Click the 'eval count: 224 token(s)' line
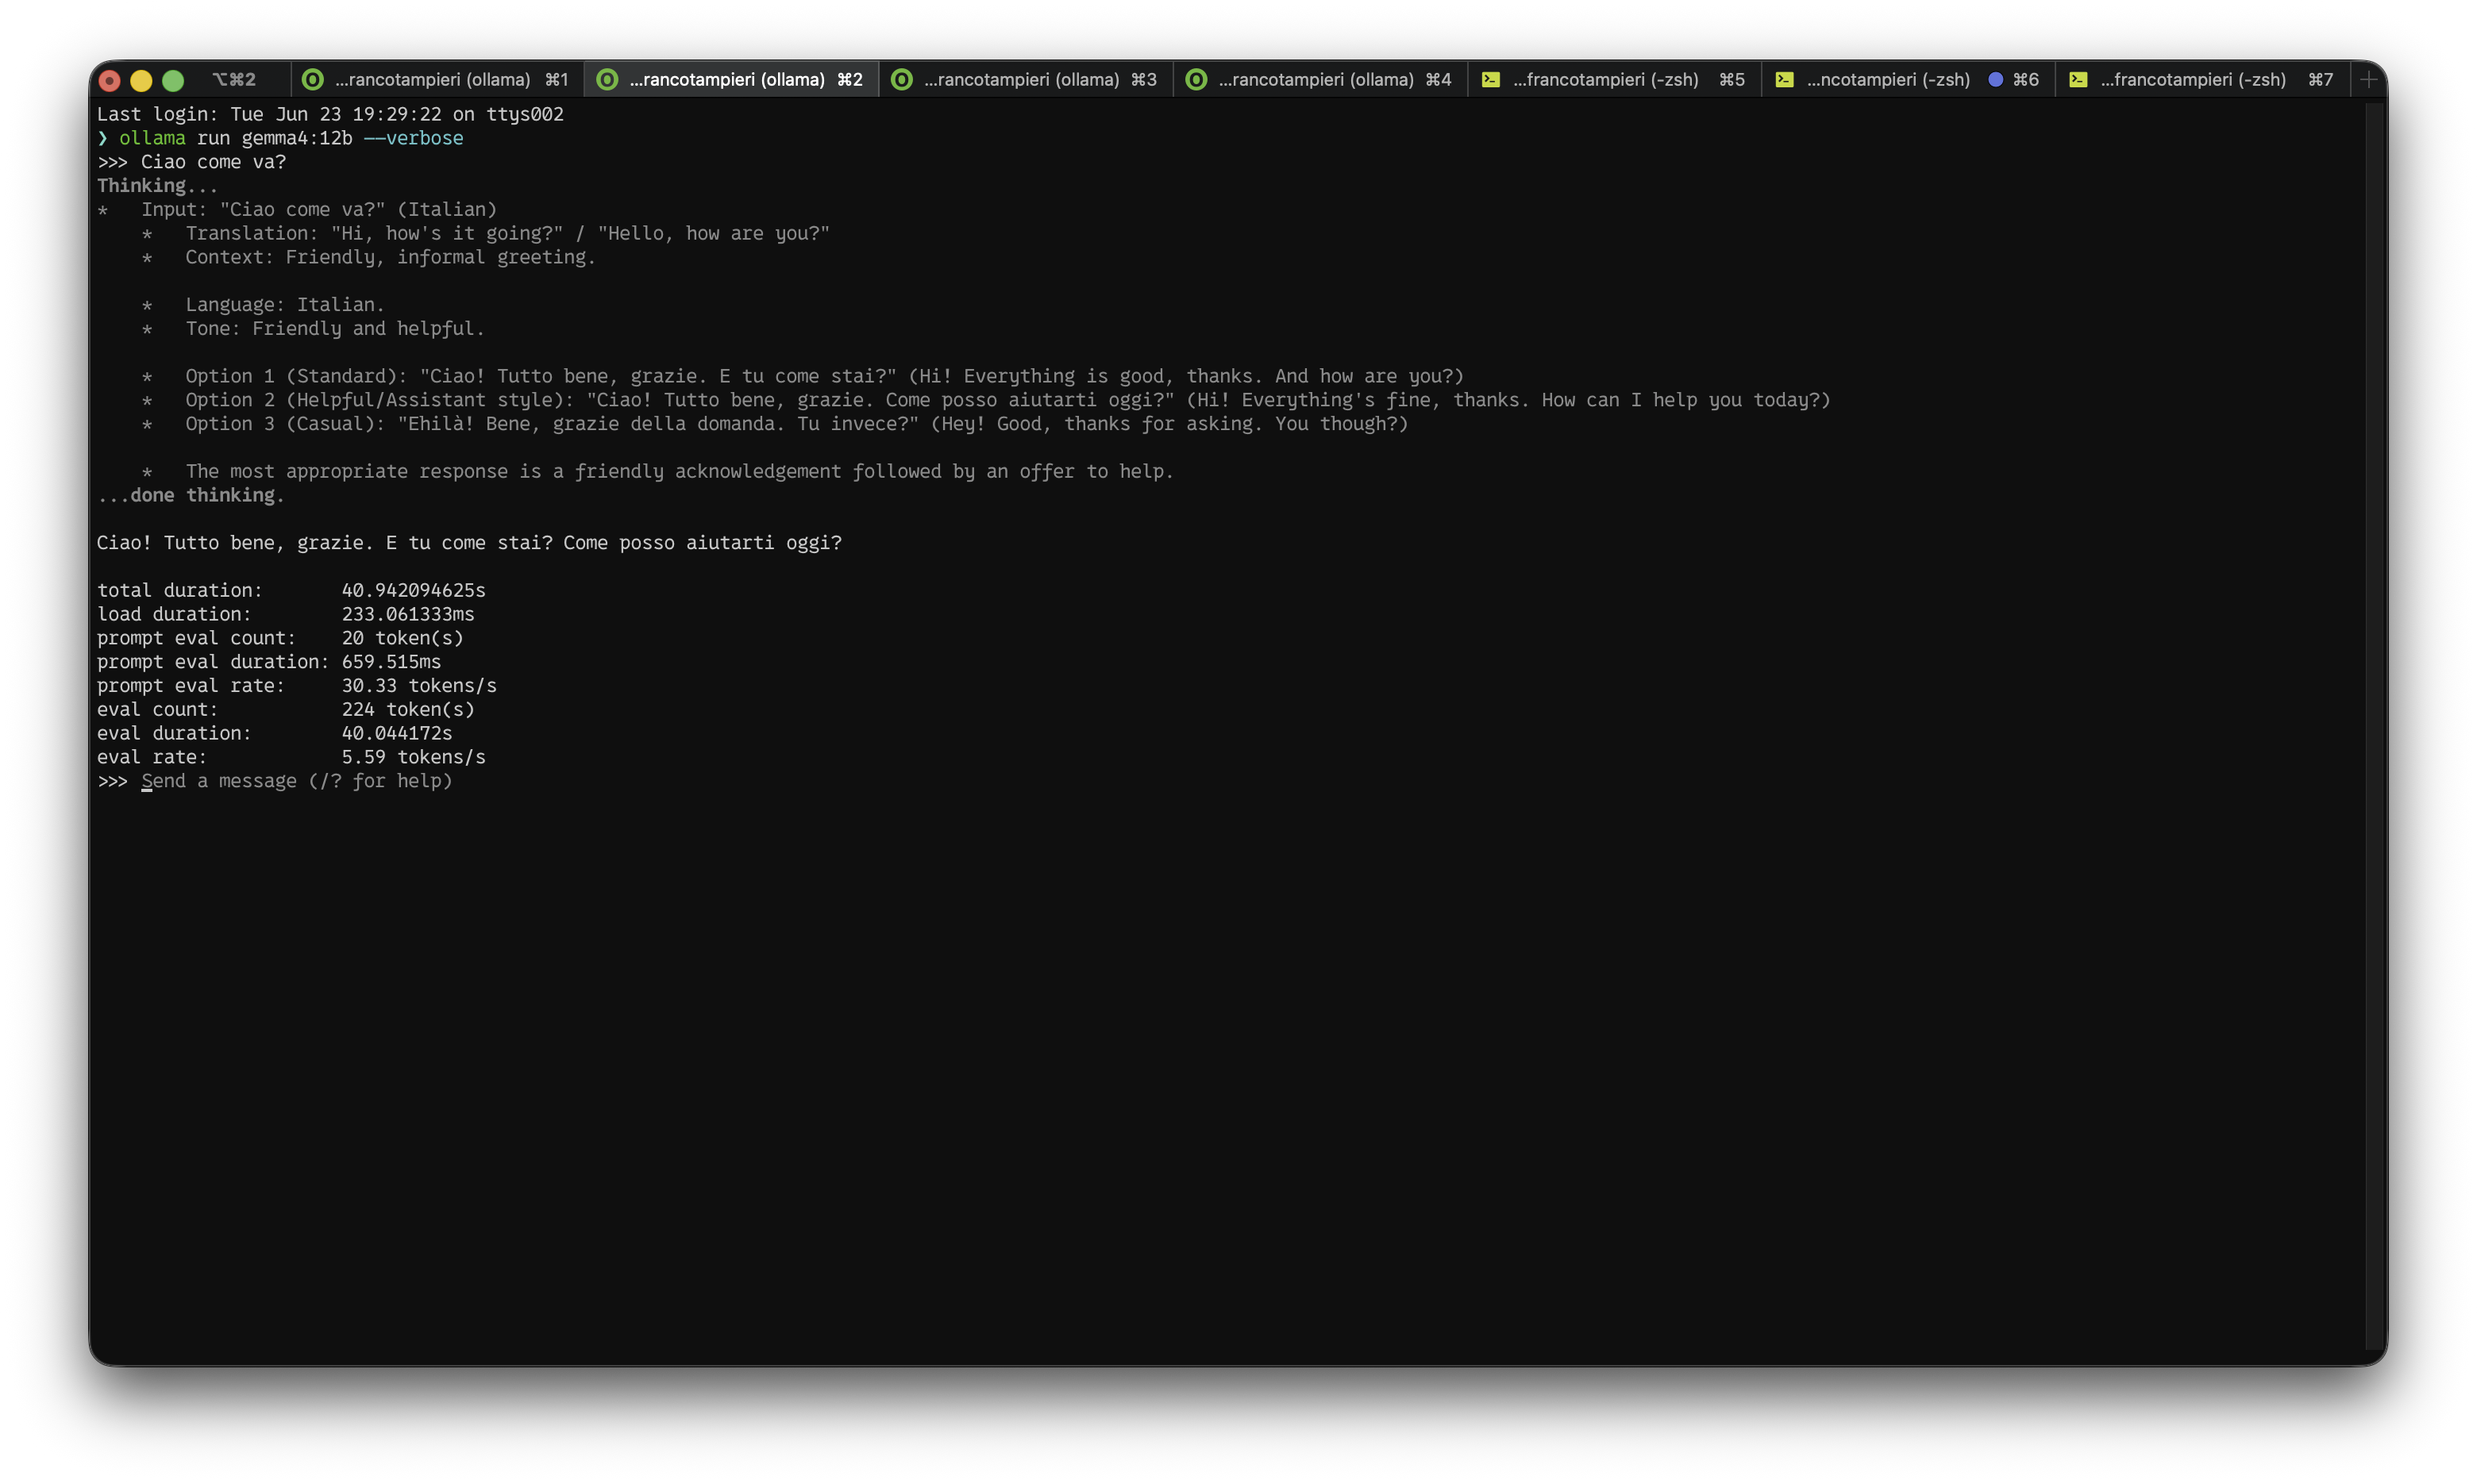This screenshot has width=2477, height=1484. (286, 709)
